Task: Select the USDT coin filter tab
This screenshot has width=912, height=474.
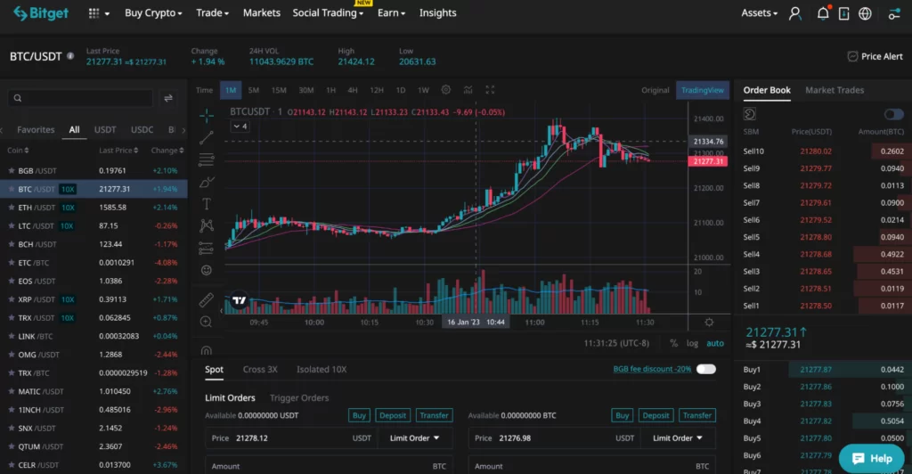Action: tap(105, 130)
